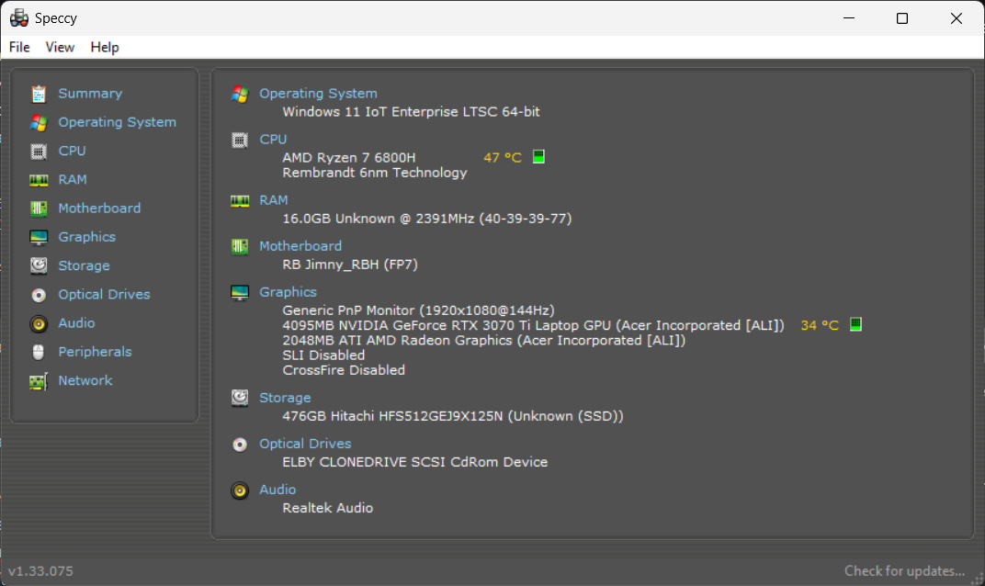Select CPU in the sidebar
This screenshot has height=586, width=985.
click(x=73, y=151)
